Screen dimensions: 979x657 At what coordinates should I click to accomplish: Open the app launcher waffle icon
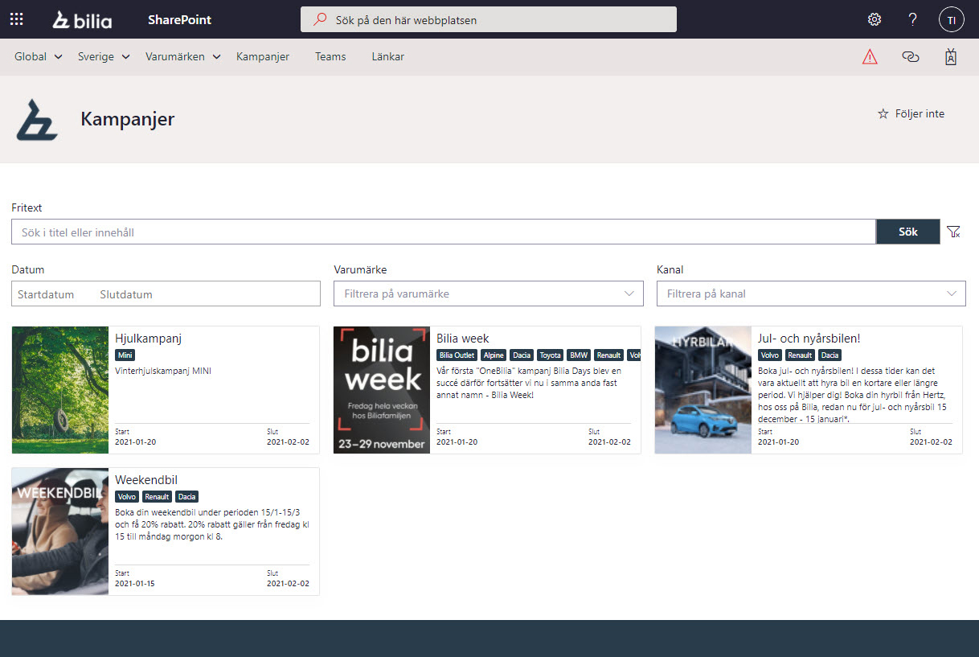click(x=16, y=19)
